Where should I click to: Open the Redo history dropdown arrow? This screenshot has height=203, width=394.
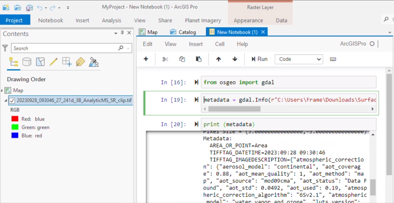[59, 8]
